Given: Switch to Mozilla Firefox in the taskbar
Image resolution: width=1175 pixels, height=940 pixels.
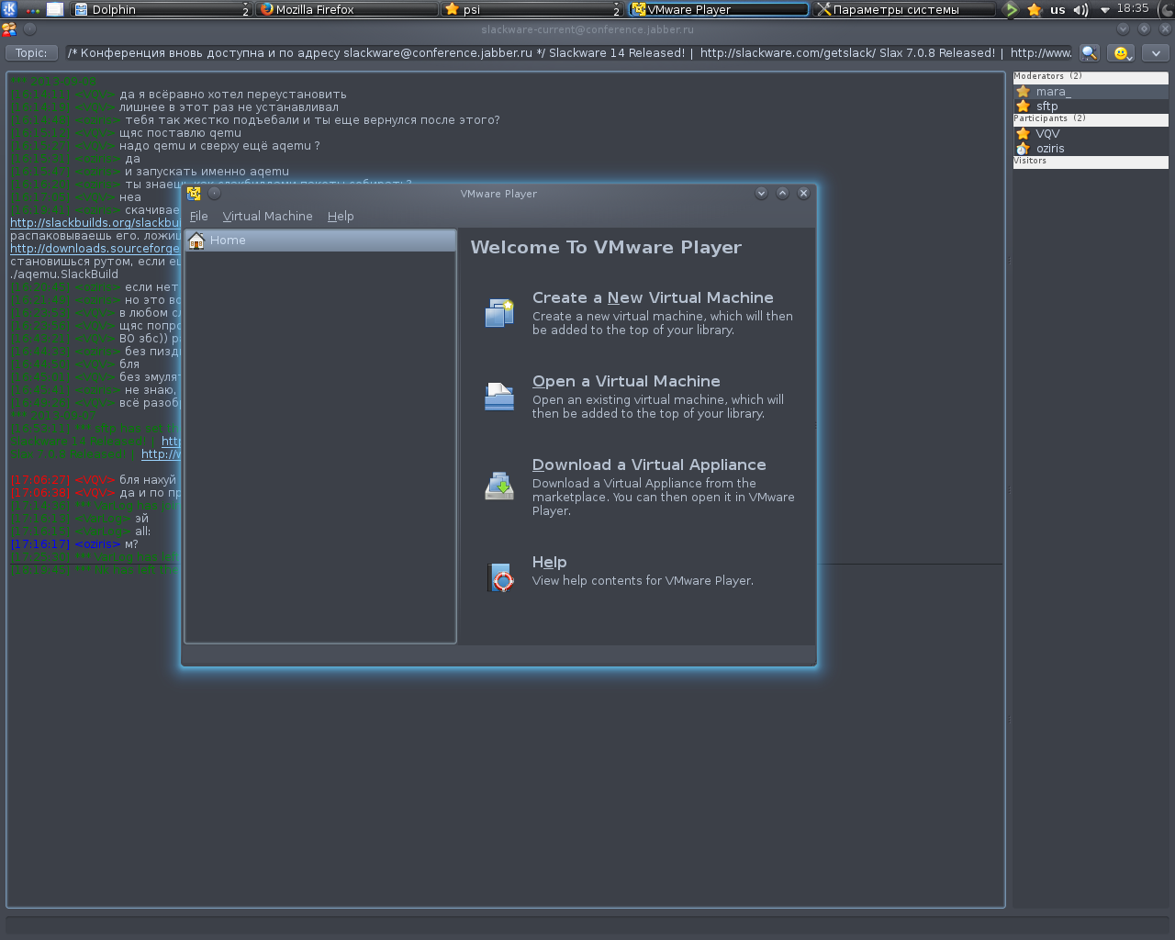Looking at the screenshot, I should pyautogui.click(x=346, y=9).
